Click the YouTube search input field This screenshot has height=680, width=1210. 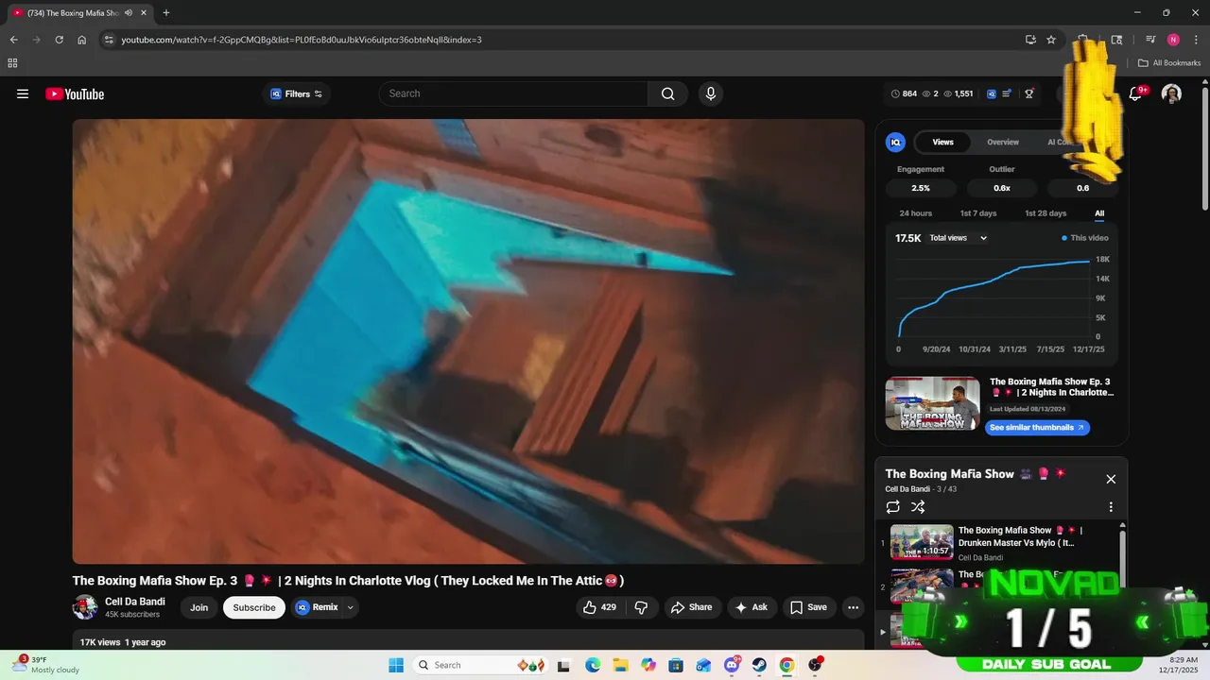coord(516,93)
